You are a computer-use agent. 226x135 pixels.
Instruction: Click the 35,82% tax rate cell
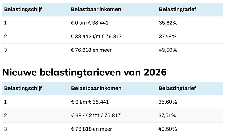[x=168, y=23]
